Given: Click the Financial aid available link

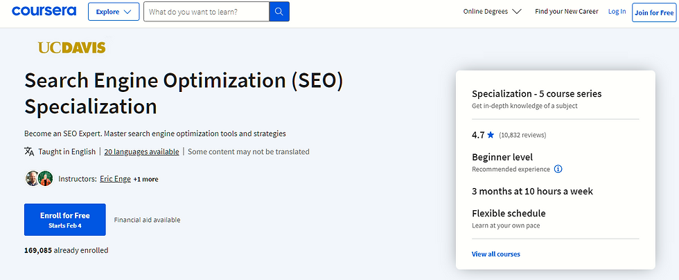Looking at the screenshot, I should [147, 220].
